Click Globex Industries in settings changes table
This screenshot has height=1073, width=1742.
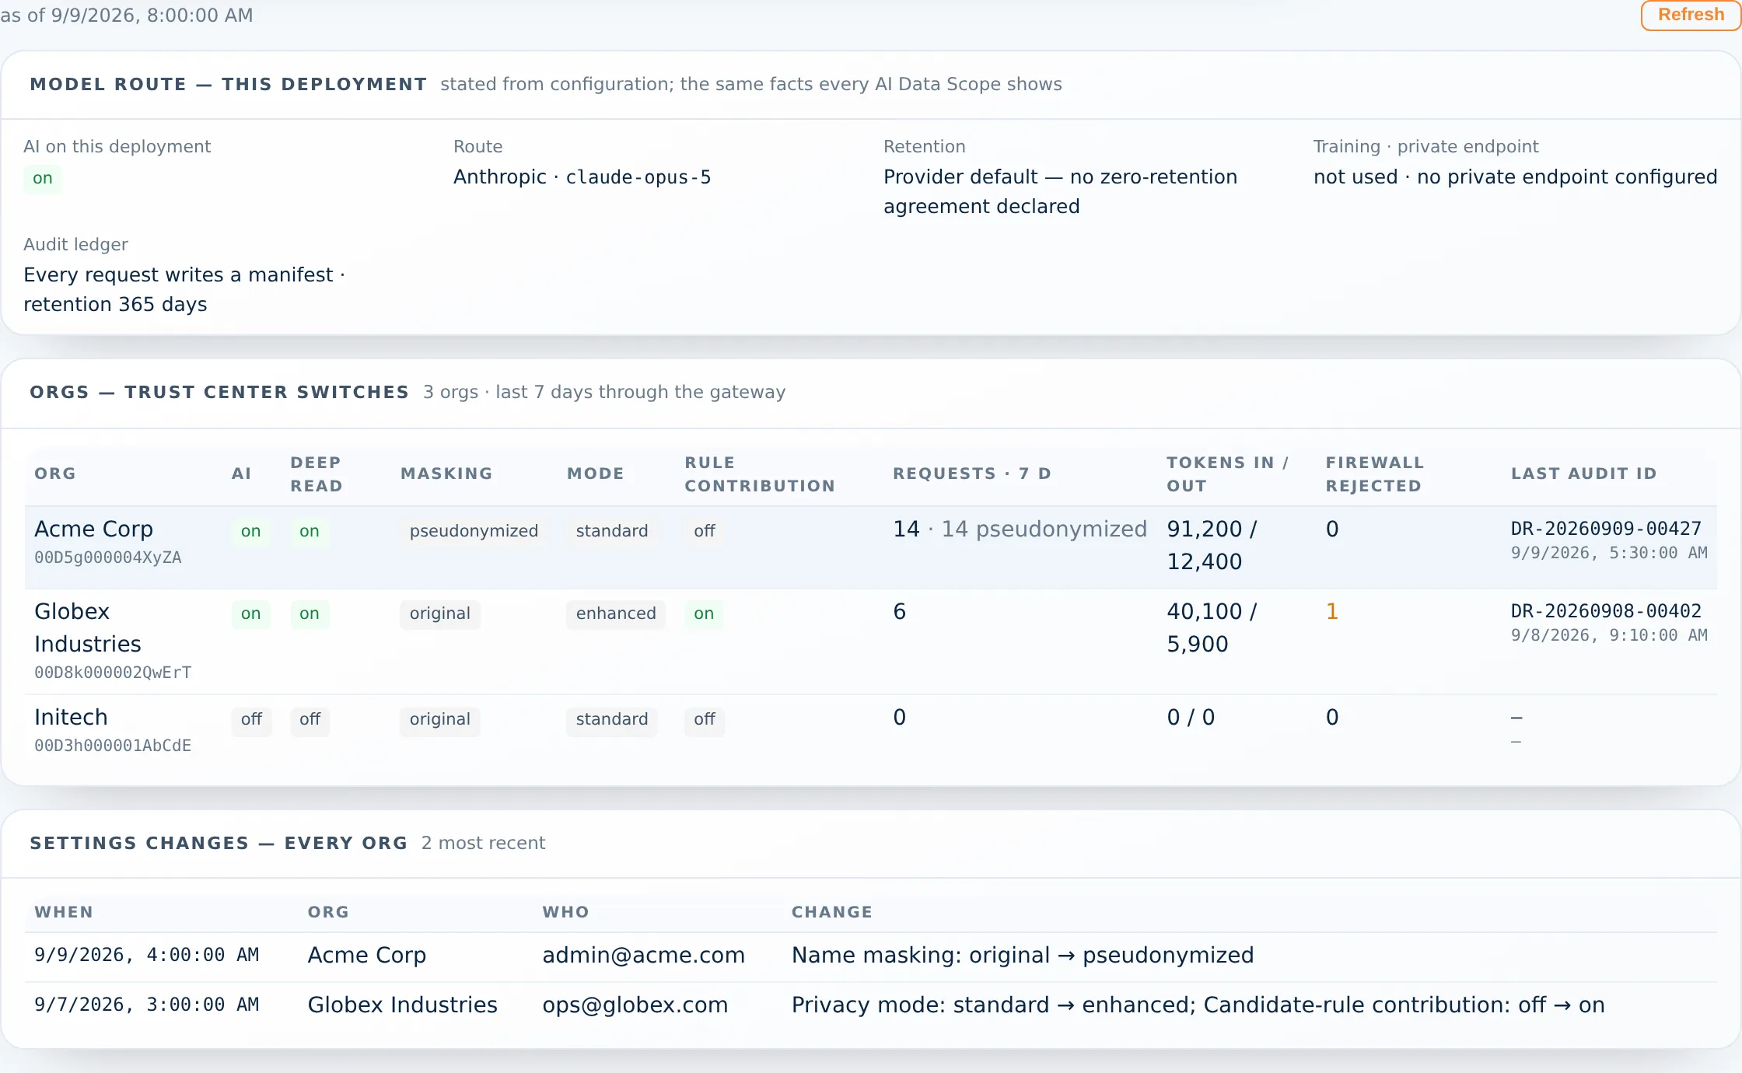(402, 1005)
